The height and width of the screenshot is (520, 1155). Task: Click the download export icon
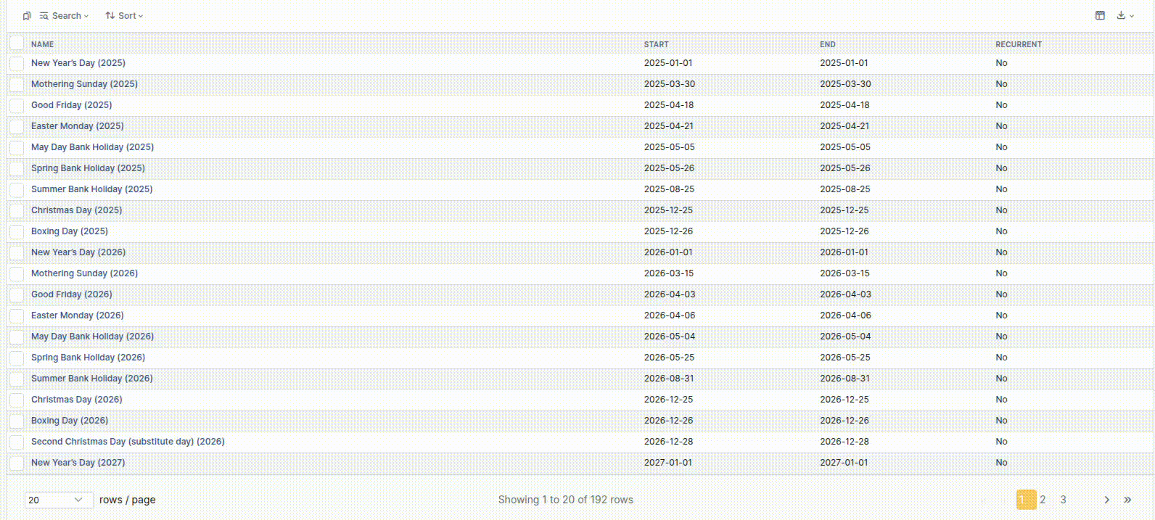[1121, 15]
